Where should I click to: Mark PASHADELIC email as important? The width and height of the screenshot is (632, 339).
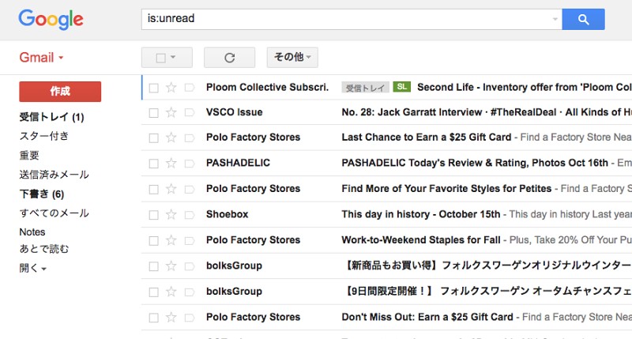pyautogui.click(x=190, y=164)
